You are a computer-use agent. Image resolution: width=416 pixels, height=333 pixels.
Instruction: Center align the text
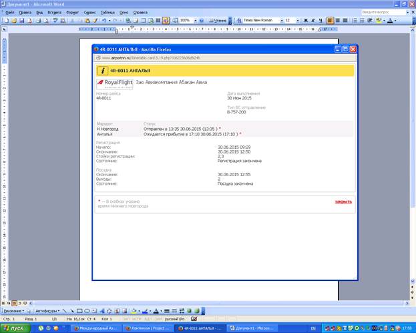337,21
